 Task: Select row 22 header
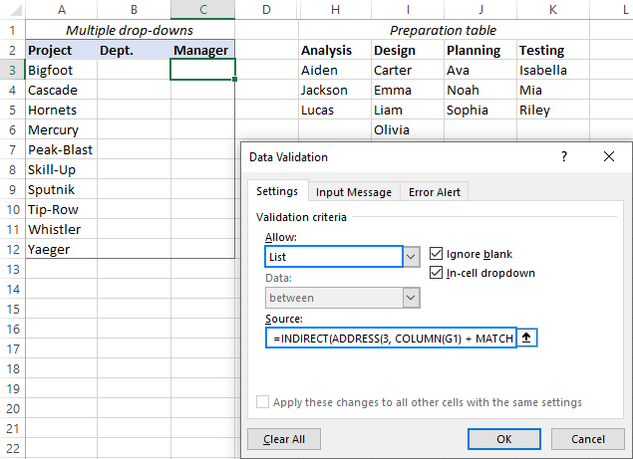click(13, 448)
